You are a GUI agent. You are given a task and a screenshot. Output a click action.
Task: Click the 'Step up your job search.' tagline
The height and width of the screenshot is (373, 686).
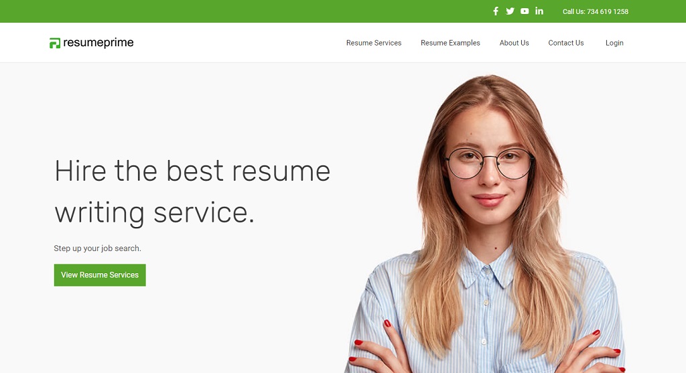coord(97,248)
